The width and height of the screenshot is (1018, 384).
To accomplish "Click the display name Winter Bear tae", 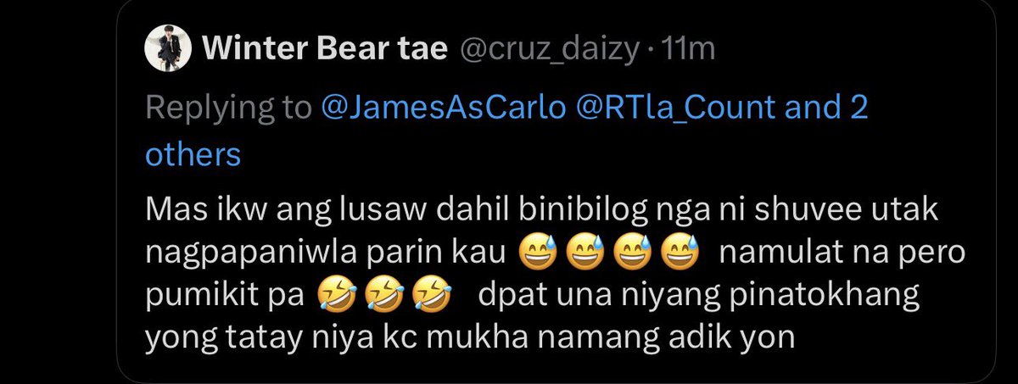I will tap(324, 51).
